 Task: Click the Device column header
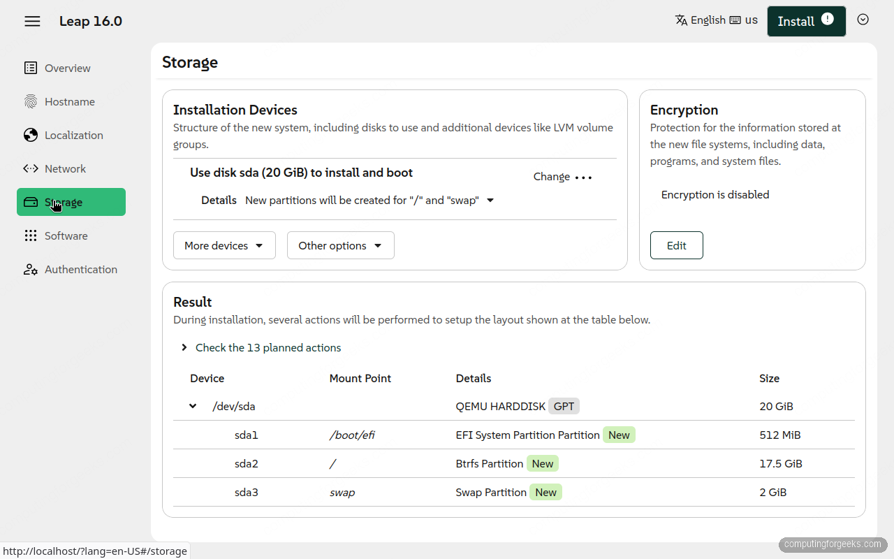click(x=207, y=378)
